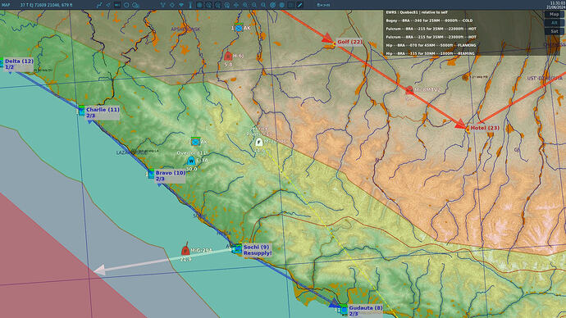Click the aircraft icon in top toolbar
566x318 pixels.
pyautogui.click(x=108, y=5)
